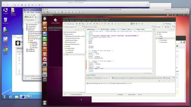Screen dimensions: 191x107
Task: Open the Project menu in Ubuntu Eclipse
Action: (89, 21)
